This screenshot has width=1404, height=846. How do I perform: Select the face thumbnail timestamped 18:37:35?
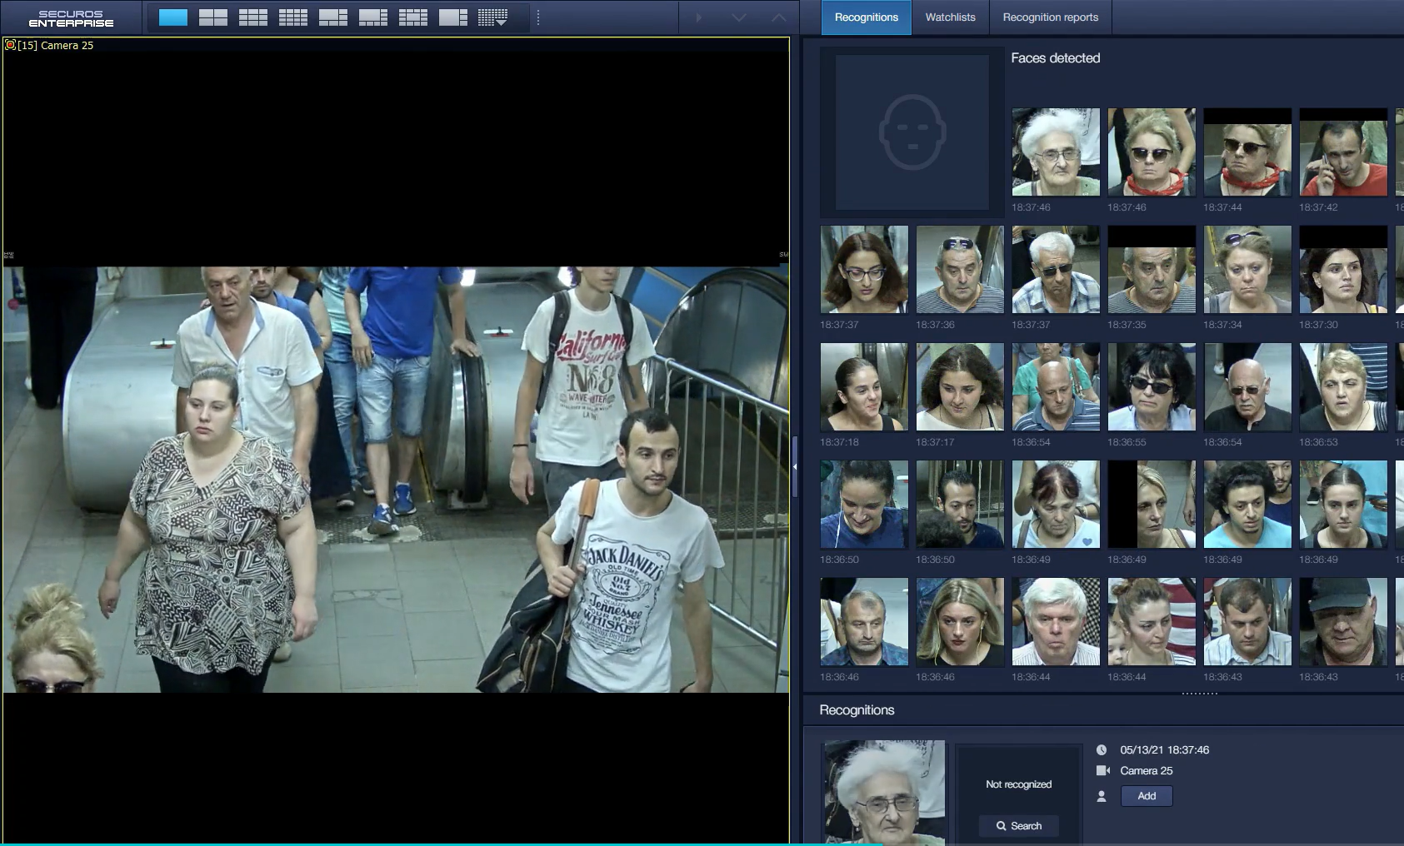tap(1152, 269)
